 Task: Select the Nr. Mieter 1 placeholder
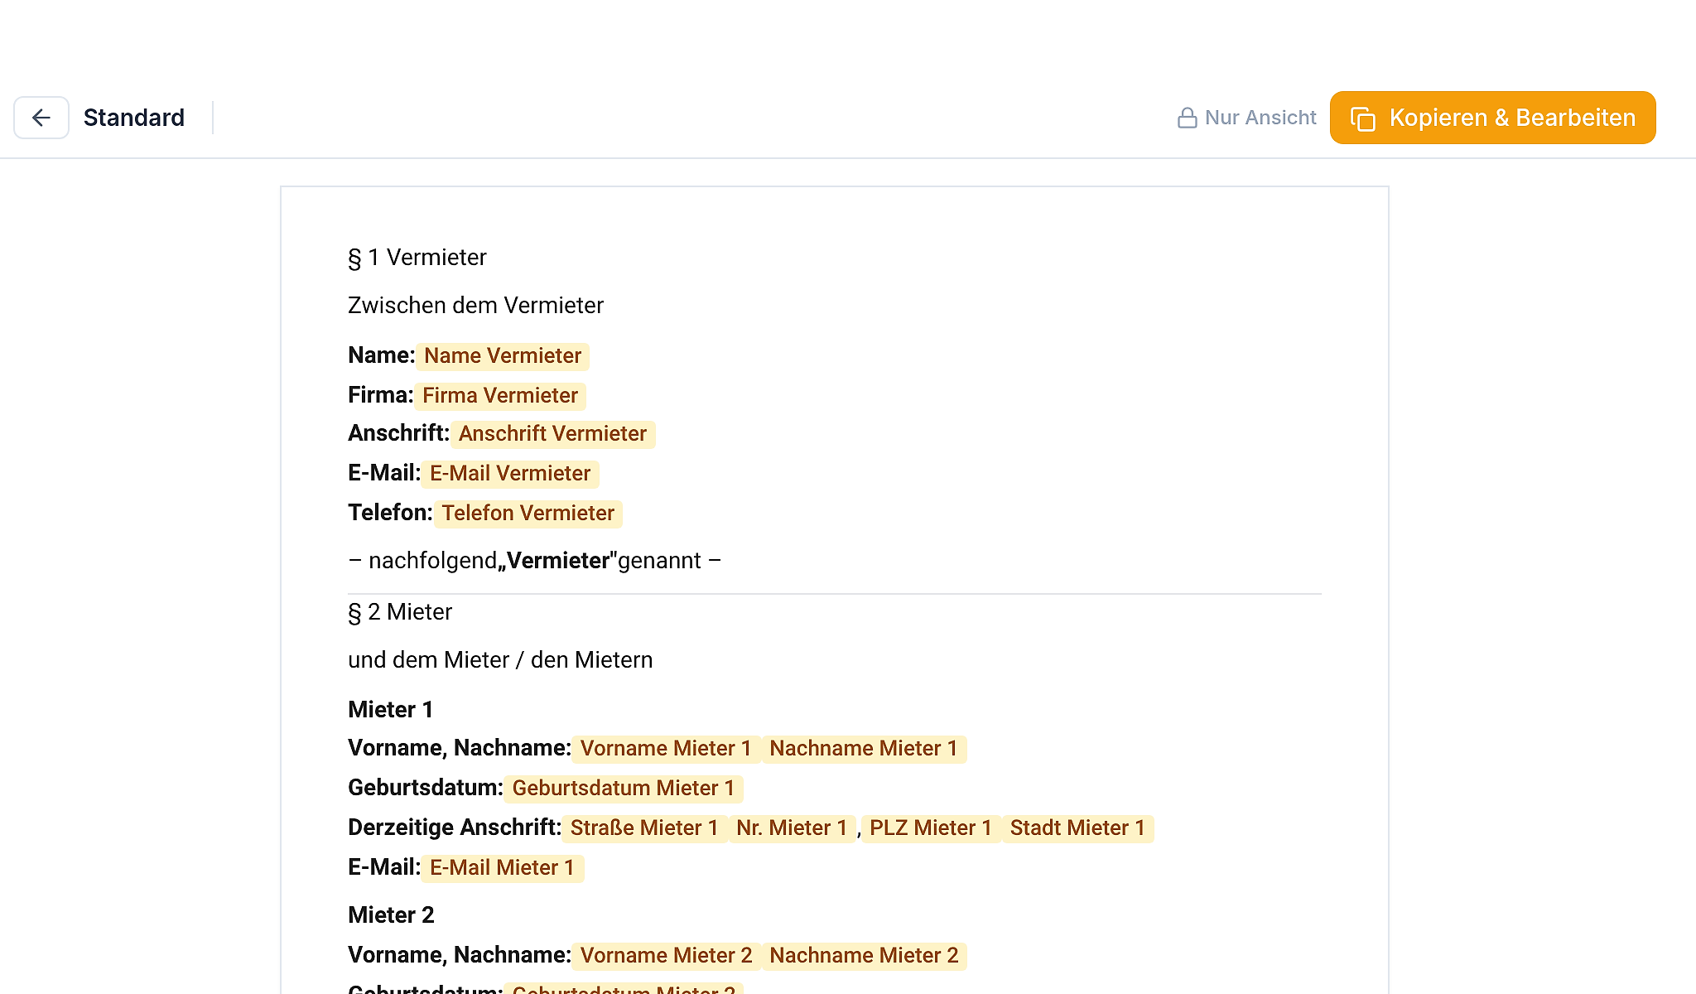[792, 828]
